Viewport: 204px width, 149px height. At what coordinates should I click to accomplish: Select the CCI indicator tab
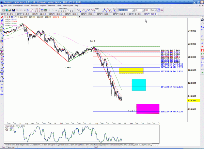pos(99,145)
